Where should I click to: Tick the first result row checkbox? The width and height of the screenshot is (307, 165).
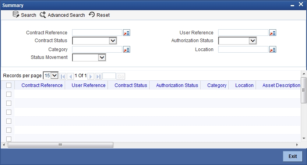pyautogui.click(x=9, y=94)
